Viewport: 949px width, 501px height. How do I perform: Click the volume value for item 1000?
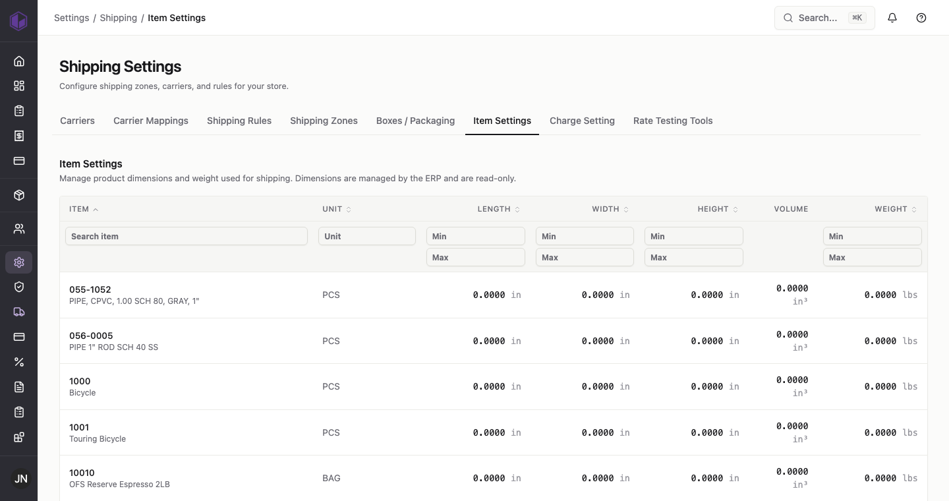point(792,386)
